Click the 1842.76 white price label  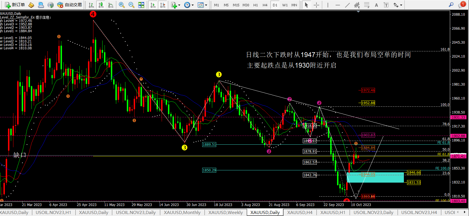pos(310,175)
